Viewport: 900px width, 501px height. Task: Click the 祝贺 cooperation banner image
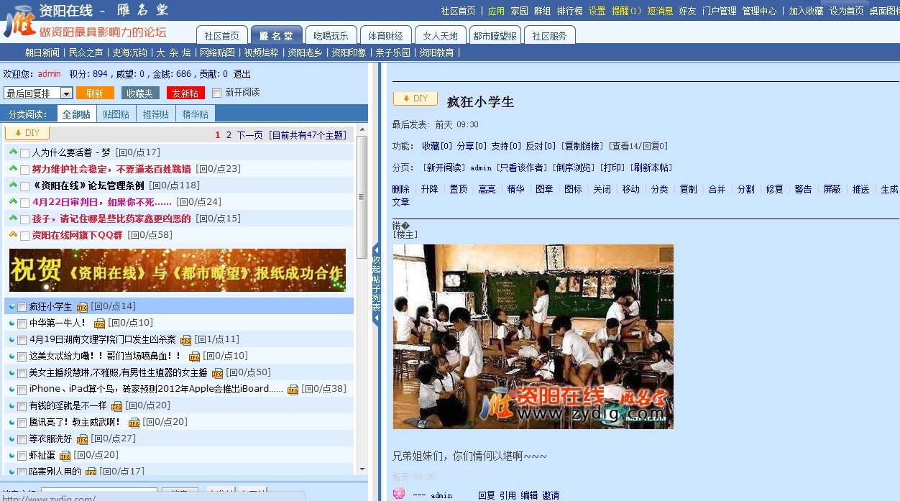coord(178,270)
